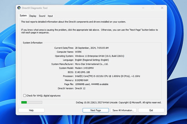Click the green loading progress bar
This screenshot has width=187, height=124.
tap(32, 102)
